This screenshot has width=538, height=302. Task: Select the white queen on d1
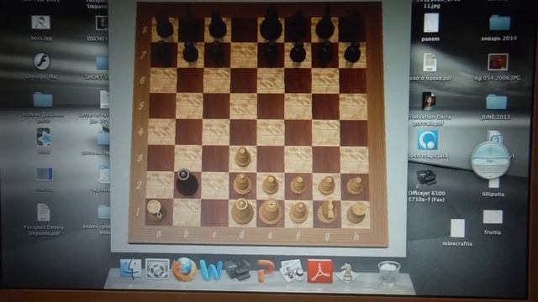tap(242, 211)
